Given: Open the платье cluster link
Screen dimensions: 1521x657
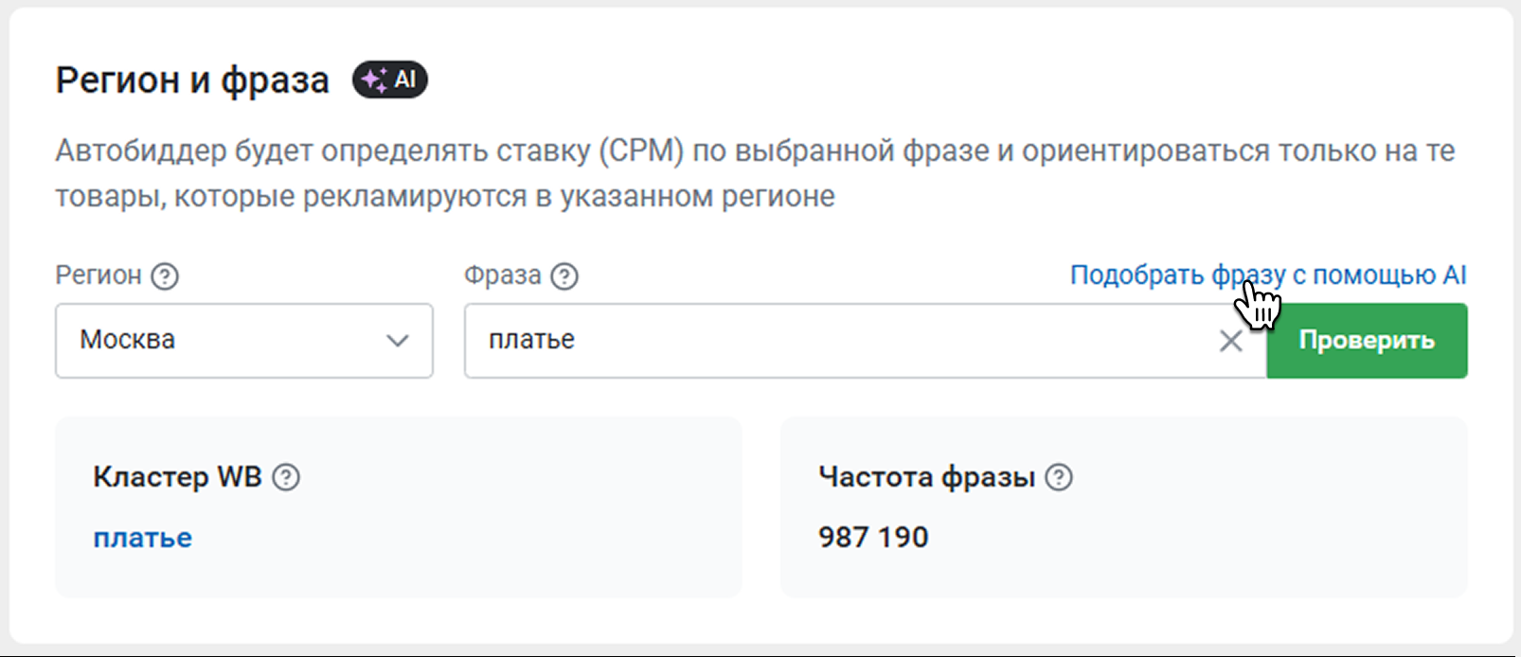Looking at the screenshot, I should click(143, 538).
